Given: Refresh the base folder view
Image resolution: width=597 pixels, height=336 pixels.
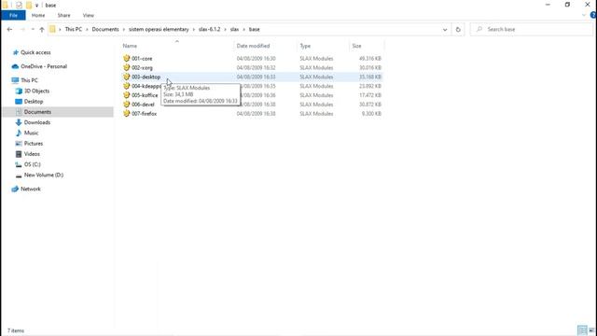Looking at the screenshot, I should point(458,29).
